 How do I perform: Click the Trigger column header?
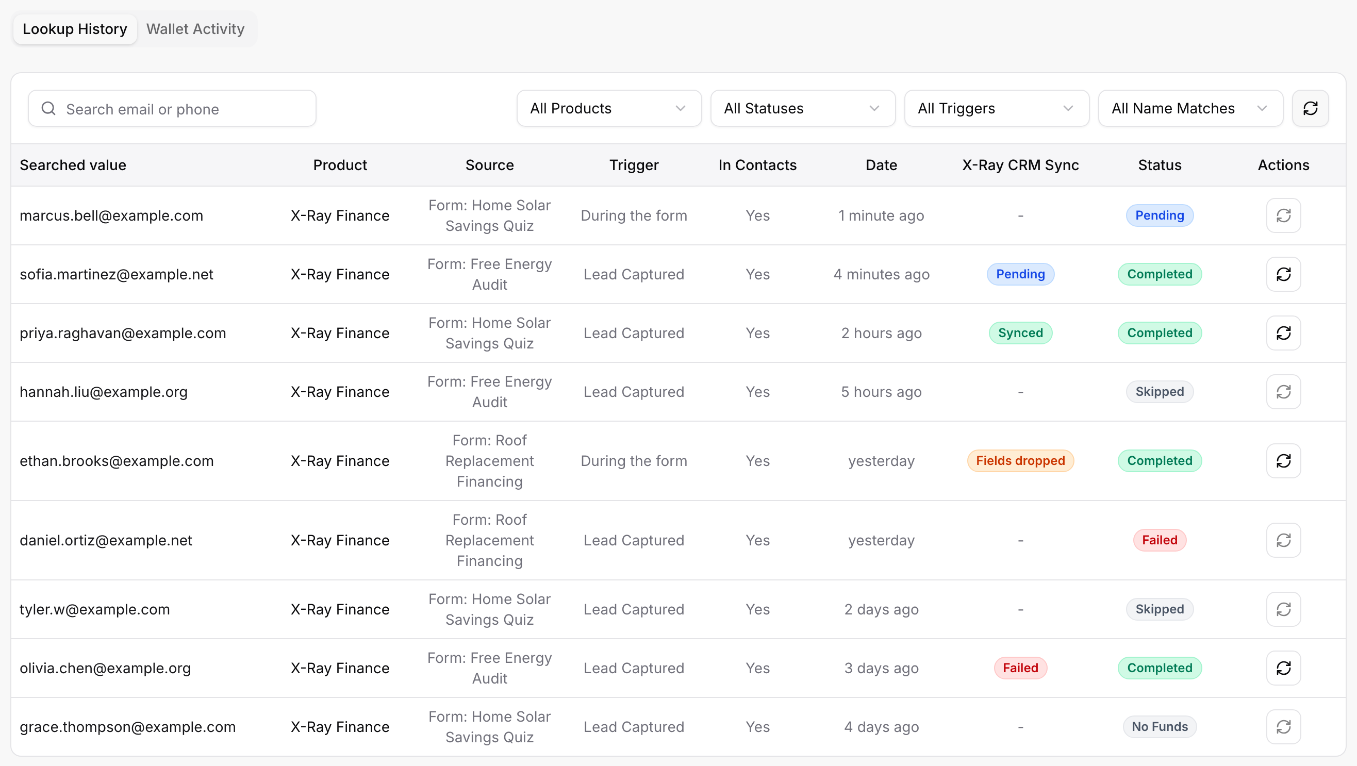634,165
